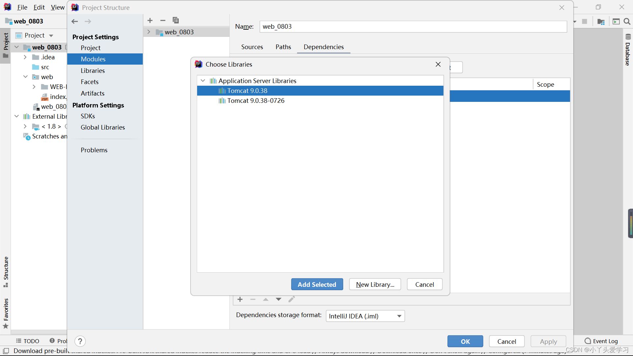Expand the < 1.8 > JDK node
This screenshot has height=356, width=633.
(x=25, y=126)
